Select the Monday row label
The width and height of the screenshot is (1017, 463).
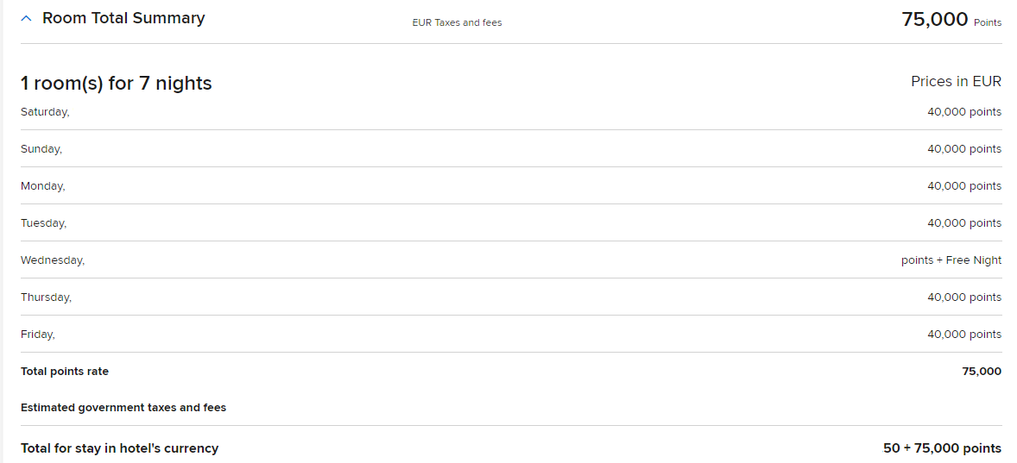tap(43, 186)
